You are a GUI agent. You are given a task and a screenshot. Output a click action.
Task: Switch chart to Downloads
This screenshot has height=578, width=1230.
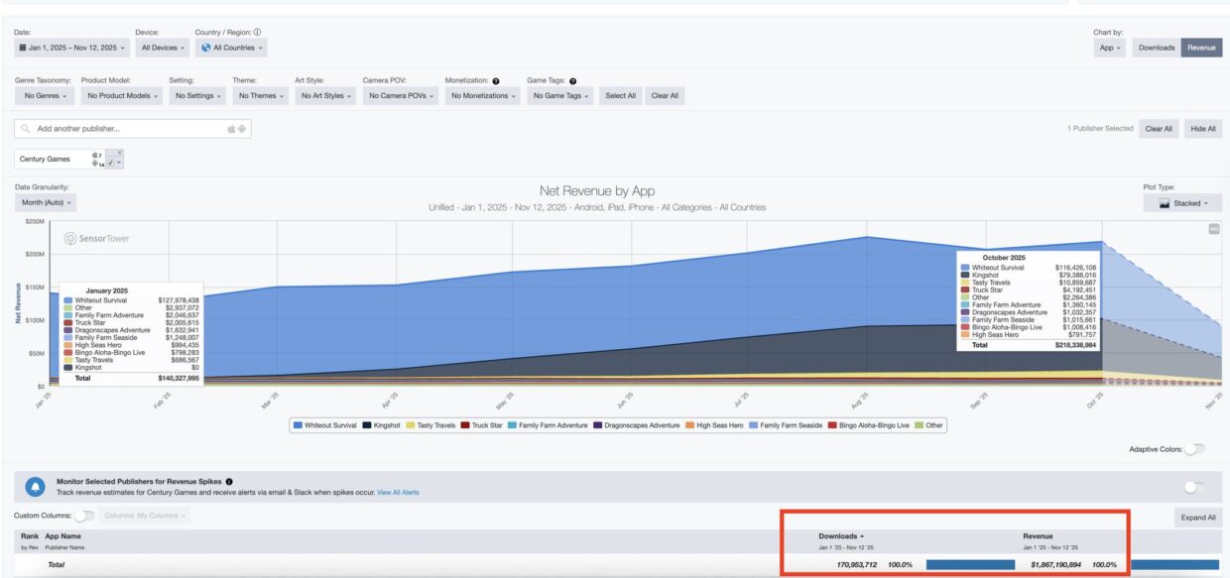coord(1157,48)
